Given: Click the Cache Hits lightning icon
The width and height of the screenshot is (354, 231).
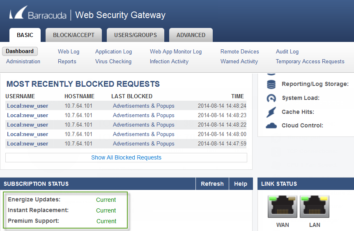Looking at the screenshot, I should 271,112.
